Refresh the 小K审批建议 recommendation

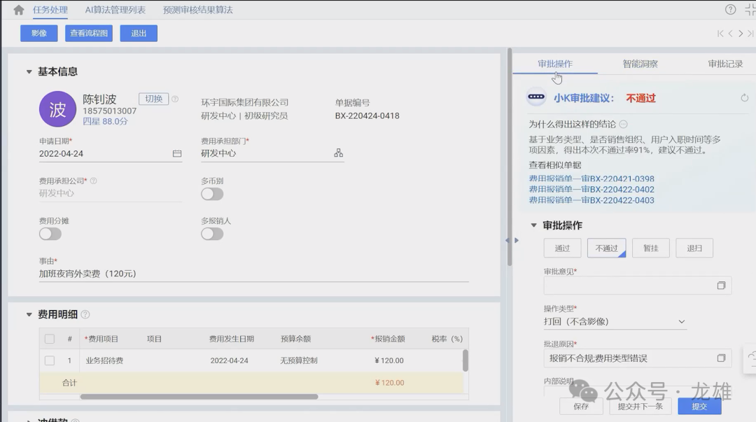point(744,98)
